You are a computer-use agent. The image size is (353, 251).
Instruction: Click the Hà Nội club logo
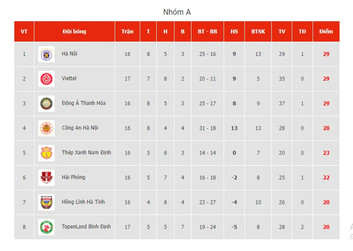tap(46, 54)
